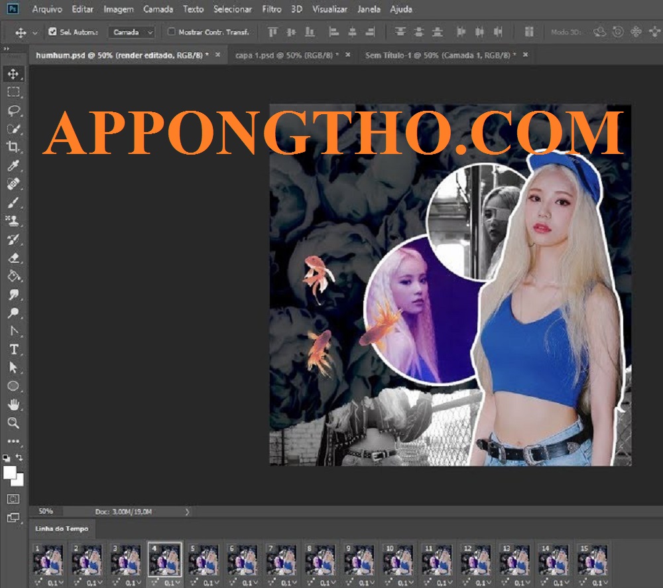Select the History Brush tool

click(x=13, y=240)
